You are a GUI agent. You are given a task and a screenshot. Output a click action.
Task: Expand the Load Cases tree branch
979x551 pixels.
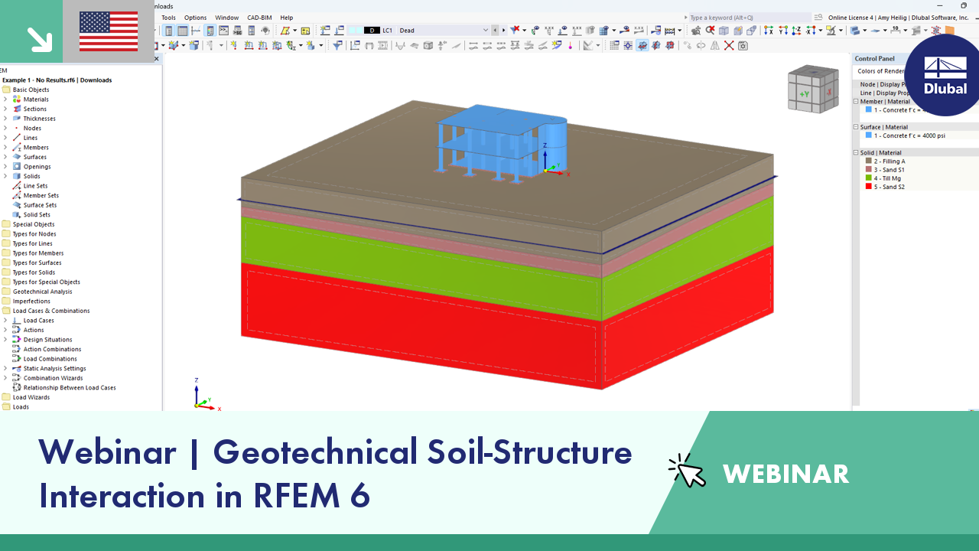pyautogui.click(x=6, y=320)
